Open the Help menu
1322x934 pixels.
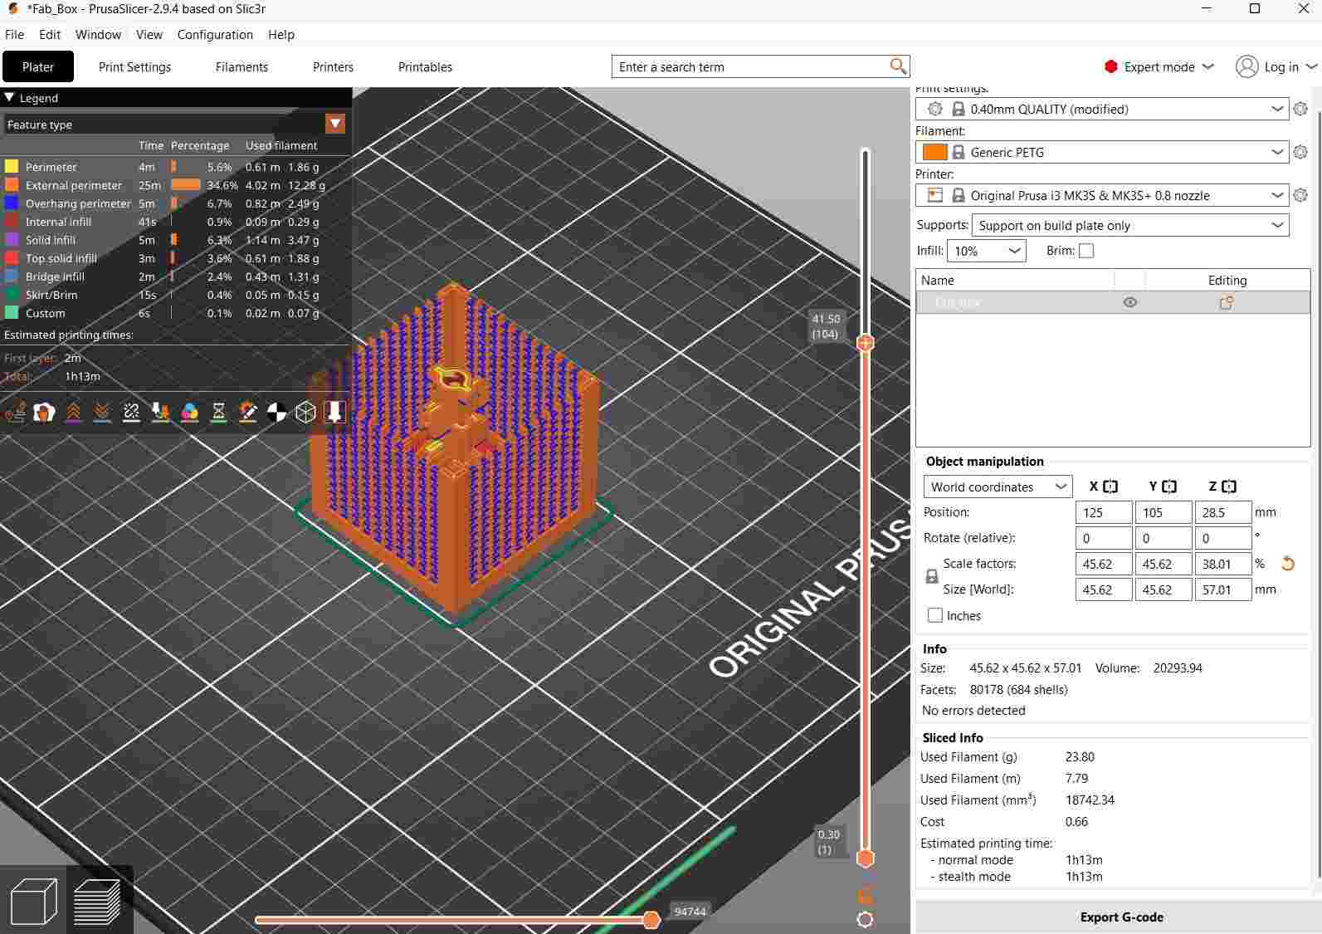(281, 34)
